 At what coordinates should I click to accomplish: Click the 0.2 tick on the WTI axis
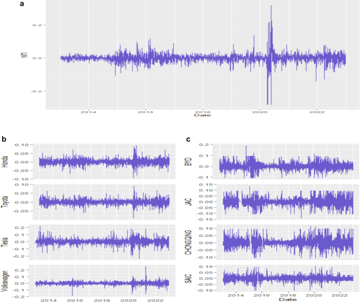[37, 25]
